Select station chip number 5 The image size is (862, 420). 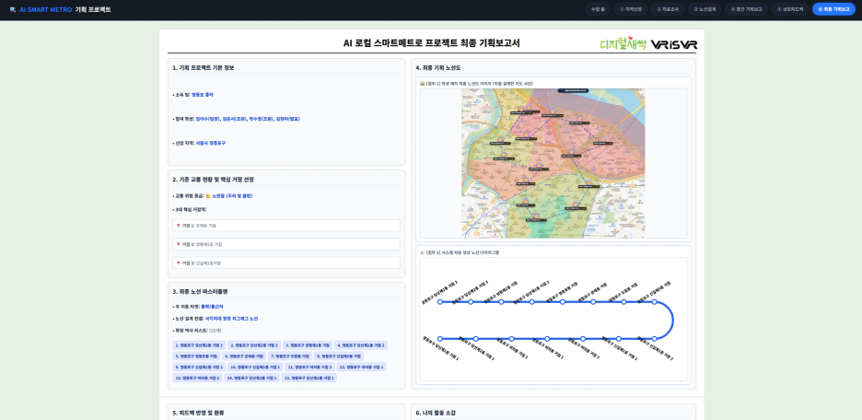pyautogui.click(x=196, y=356)
